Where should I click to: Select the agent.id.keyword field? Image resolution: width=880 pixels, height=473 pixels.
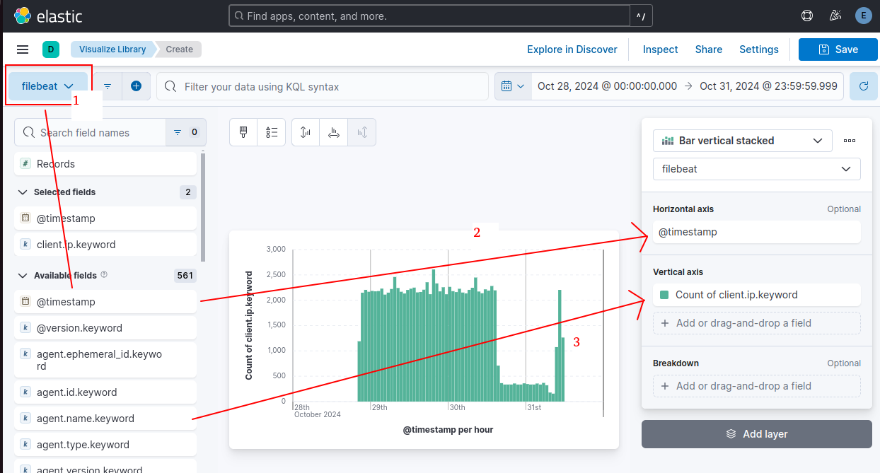[x=105, y=392]
